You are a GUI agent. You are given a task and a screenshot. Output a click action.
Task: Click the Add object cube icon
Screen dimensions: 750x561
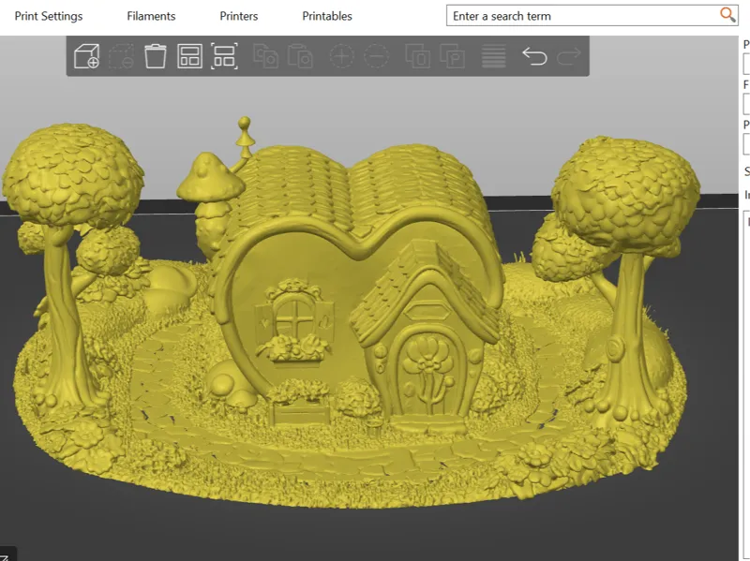(86, 56)
